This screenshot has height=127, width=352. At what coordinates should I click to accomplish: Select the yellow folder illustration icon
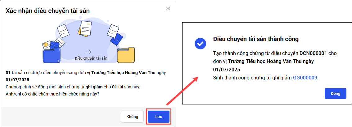pos(126,55)
